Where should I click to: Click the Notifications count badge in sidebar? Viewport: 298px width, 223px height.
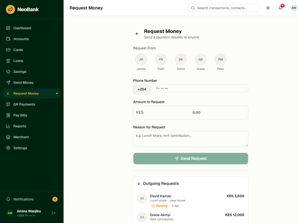click(x=55, y=199)
